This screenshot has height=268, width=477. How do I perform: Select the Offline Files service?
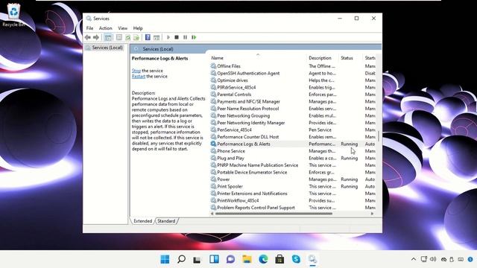tap(292, 66)
